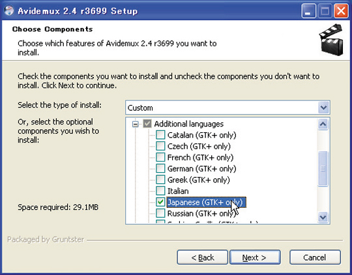Viewport: 352px width, 275px height.
Task: Select the Additional languages label
Action: tap(189, 124)
